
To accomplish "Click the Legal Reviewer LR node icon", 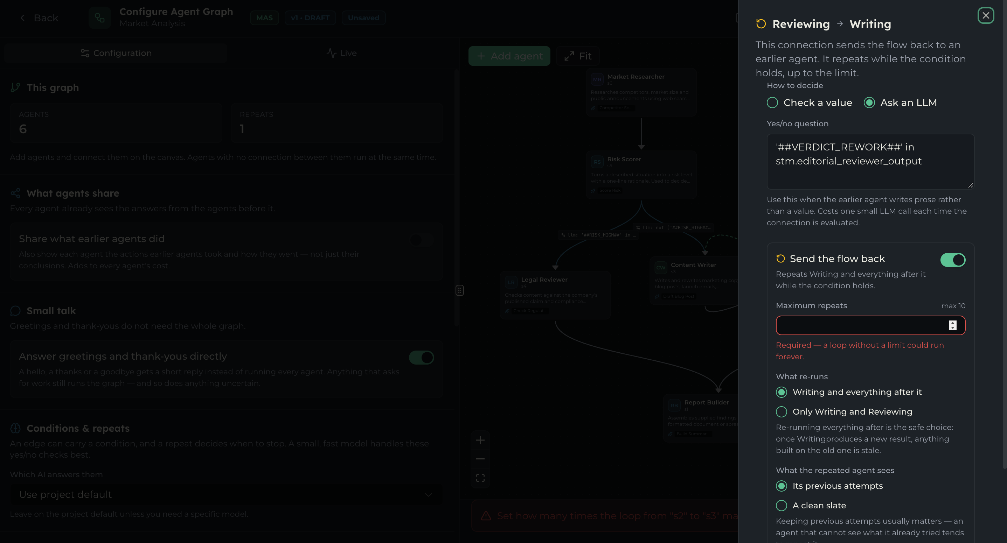I will [511, 282].
